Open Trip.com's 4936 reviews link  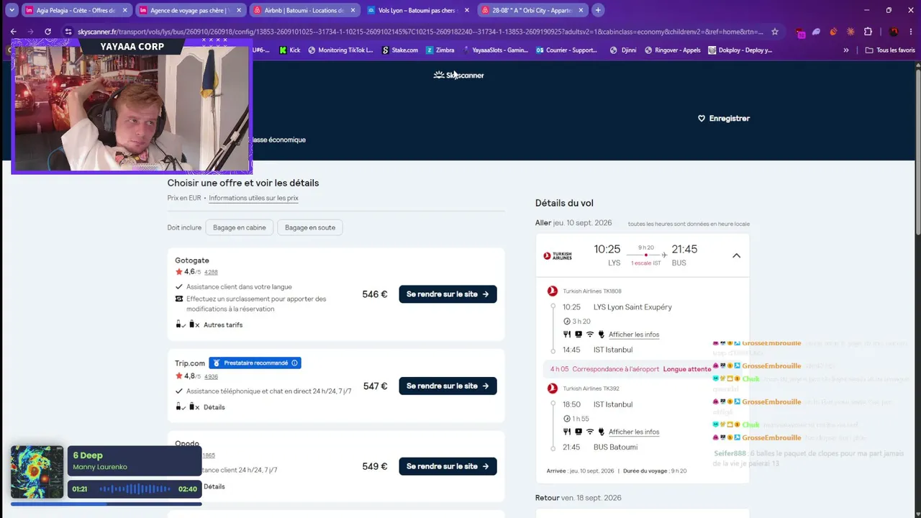pos(211,376)
